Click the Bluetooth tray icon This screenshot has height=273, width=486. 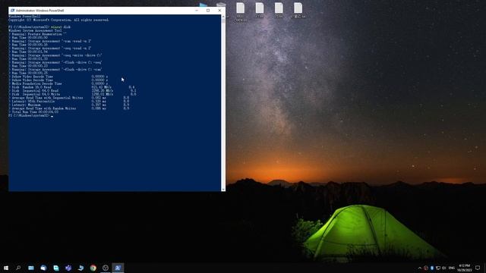pos(432,268)
